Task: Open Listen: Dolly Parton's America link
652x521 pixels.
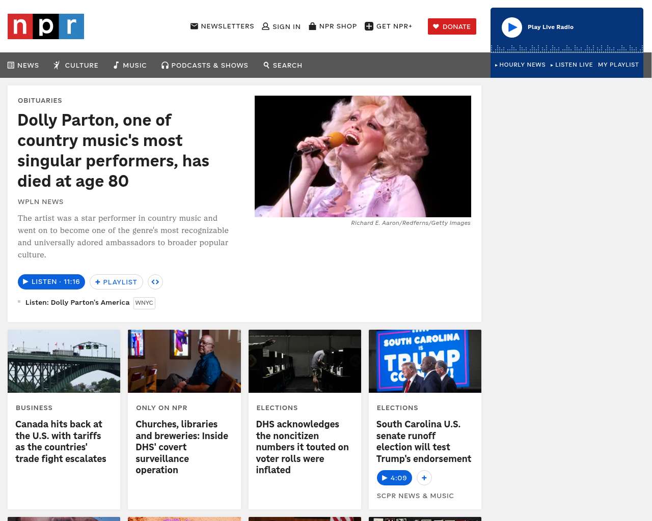Action: [77, 302]
